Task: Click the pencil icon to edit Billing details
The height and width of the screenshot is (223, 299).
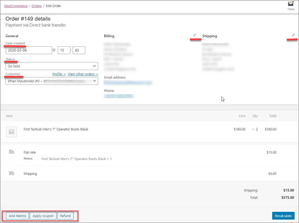Action: coord(195,35)
